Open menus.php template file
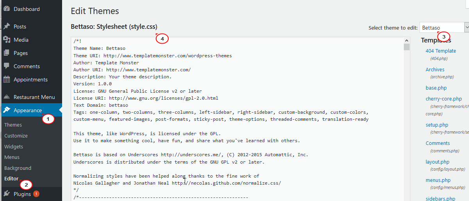The image size is (469, 201). (x=438, y=180)
